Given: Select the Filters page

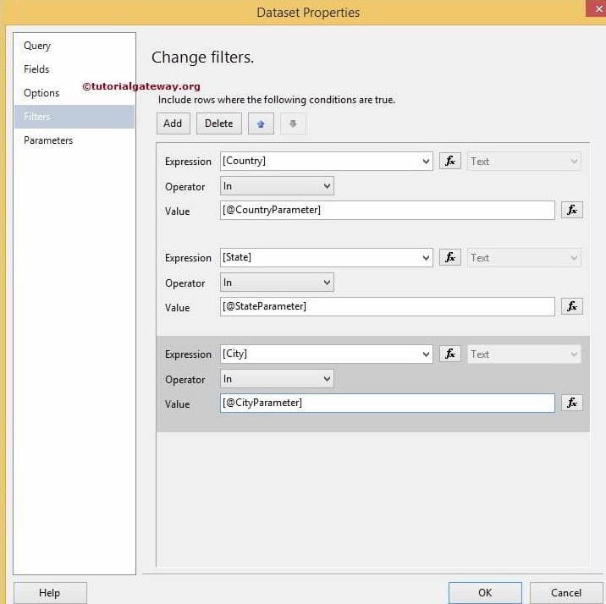Looking at the screenshot, I should click(x=74, y=117).
